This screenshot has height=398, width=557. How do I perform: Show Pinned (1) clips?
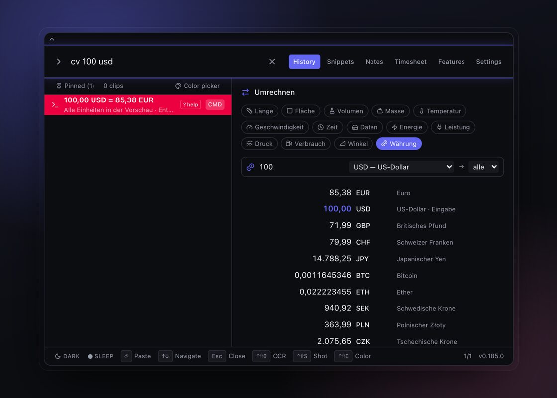(x=75, y=86)
